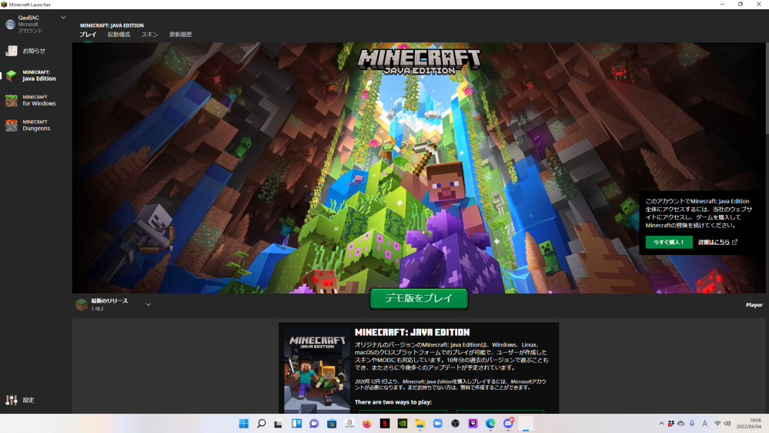Open Teams Chat on taskbar
Viewport: 769px width, 433px height.
tap(314, 424)
